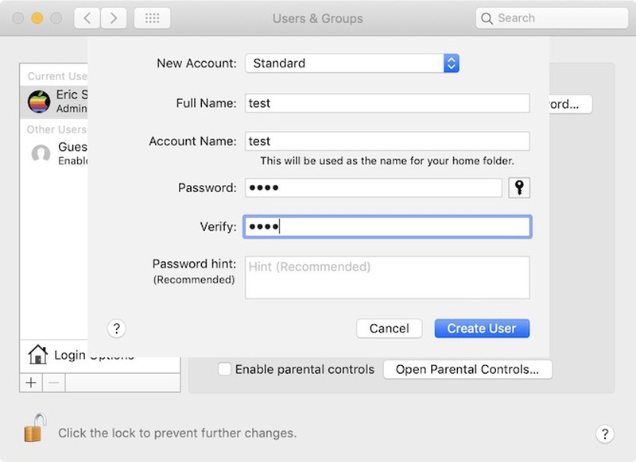Click Create User

point(482,328)
